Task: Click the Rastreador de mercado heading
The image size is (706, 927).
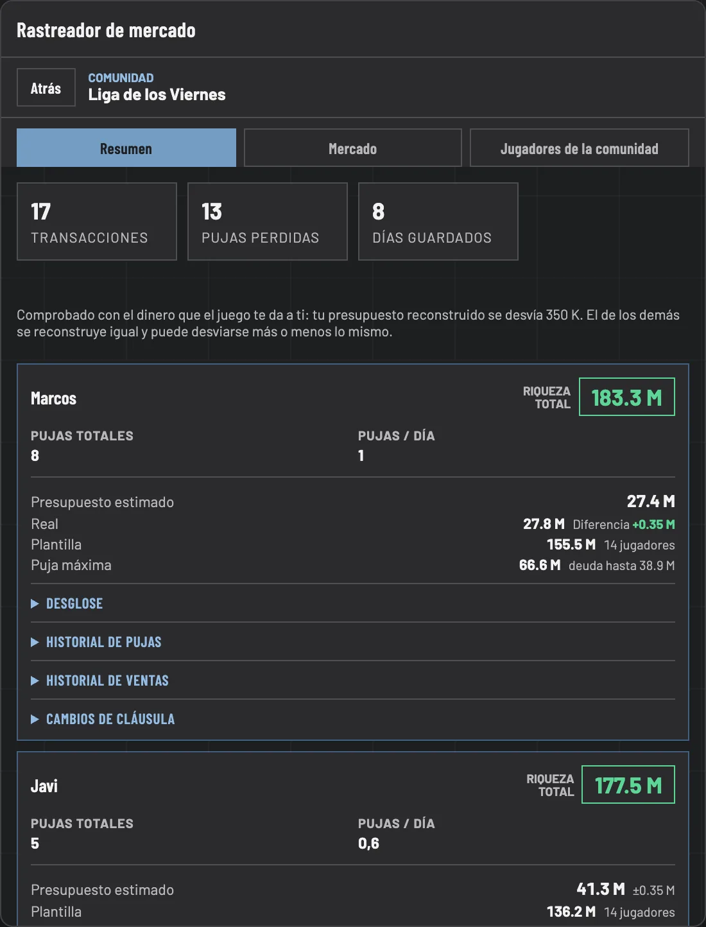Action: [106, 30]
